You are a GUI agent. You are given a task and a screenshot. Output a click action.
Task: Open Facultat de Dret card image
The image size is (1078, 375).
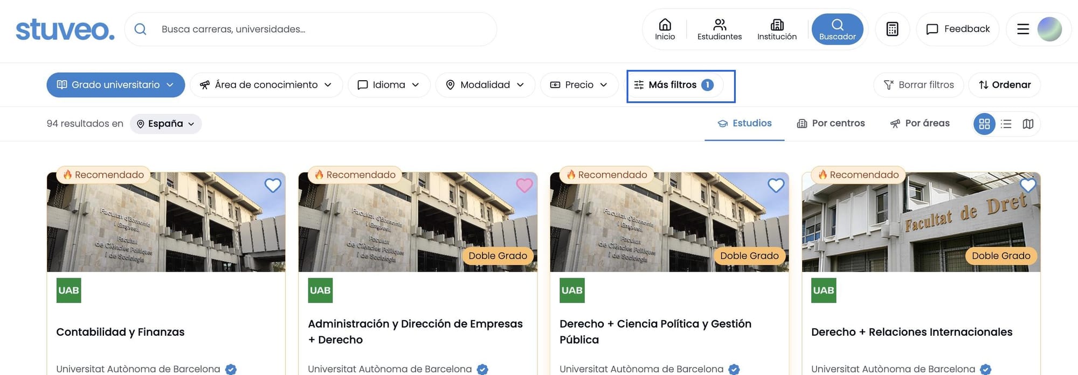pyautogui.click(x=921, y=222)
